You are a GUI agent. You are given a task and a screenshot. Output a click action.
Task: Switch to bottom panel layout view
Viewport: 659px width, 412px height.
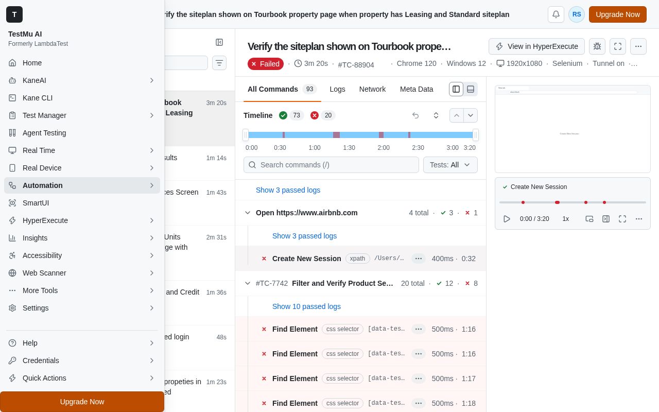471,89
